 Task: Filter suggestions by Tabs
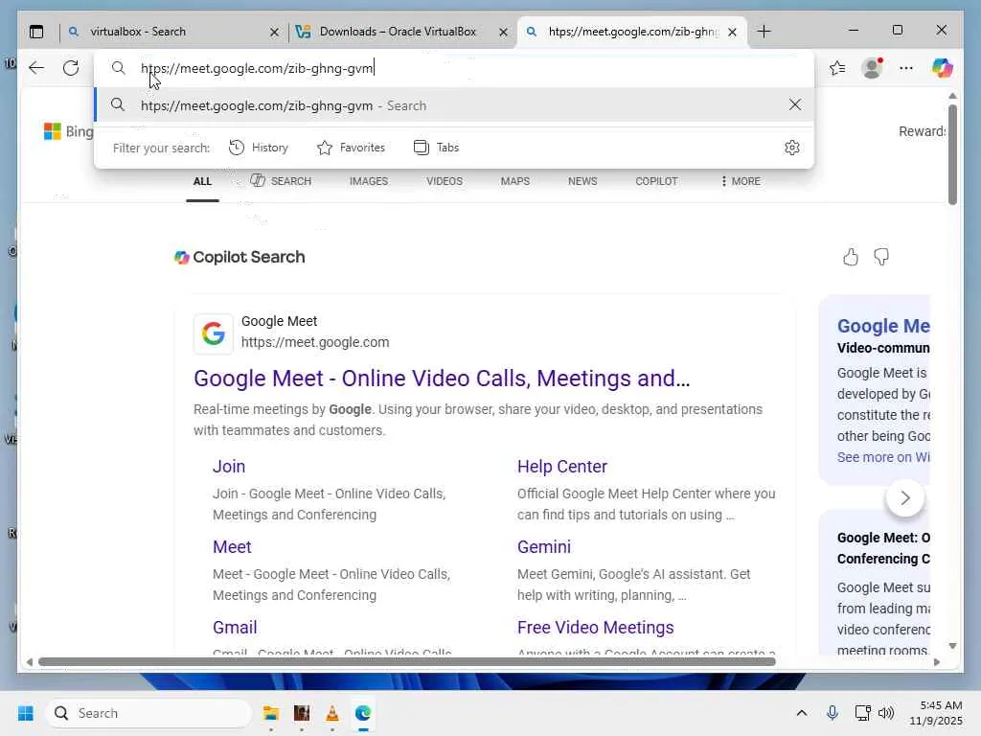(x=437, y=148)
